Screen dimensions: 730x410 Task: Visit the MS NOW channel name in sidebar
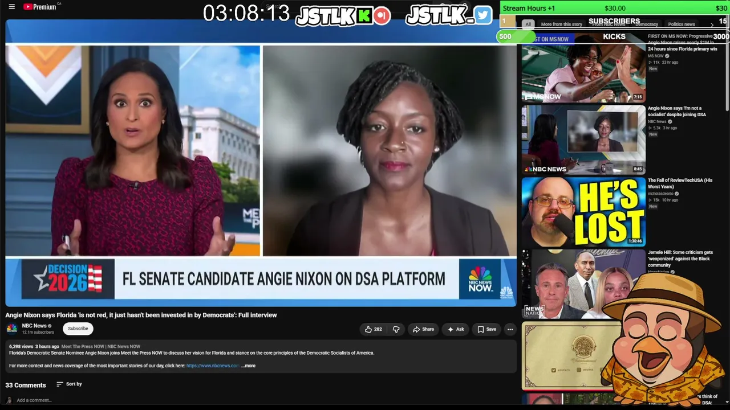point(656,56)
